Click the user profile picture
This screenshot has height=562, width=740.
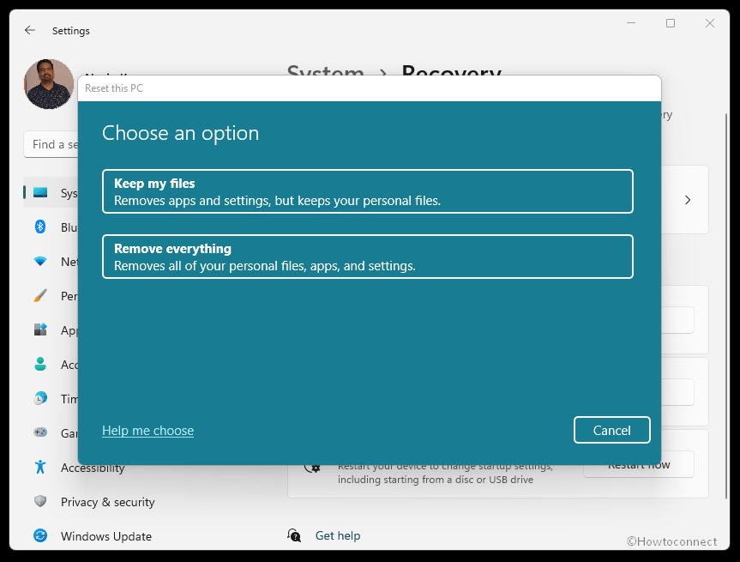tap(49, 84)
